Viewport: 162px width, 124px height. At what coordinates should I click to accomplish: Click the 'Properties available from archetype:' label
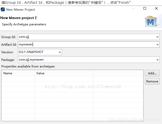[x=28, y=66]
